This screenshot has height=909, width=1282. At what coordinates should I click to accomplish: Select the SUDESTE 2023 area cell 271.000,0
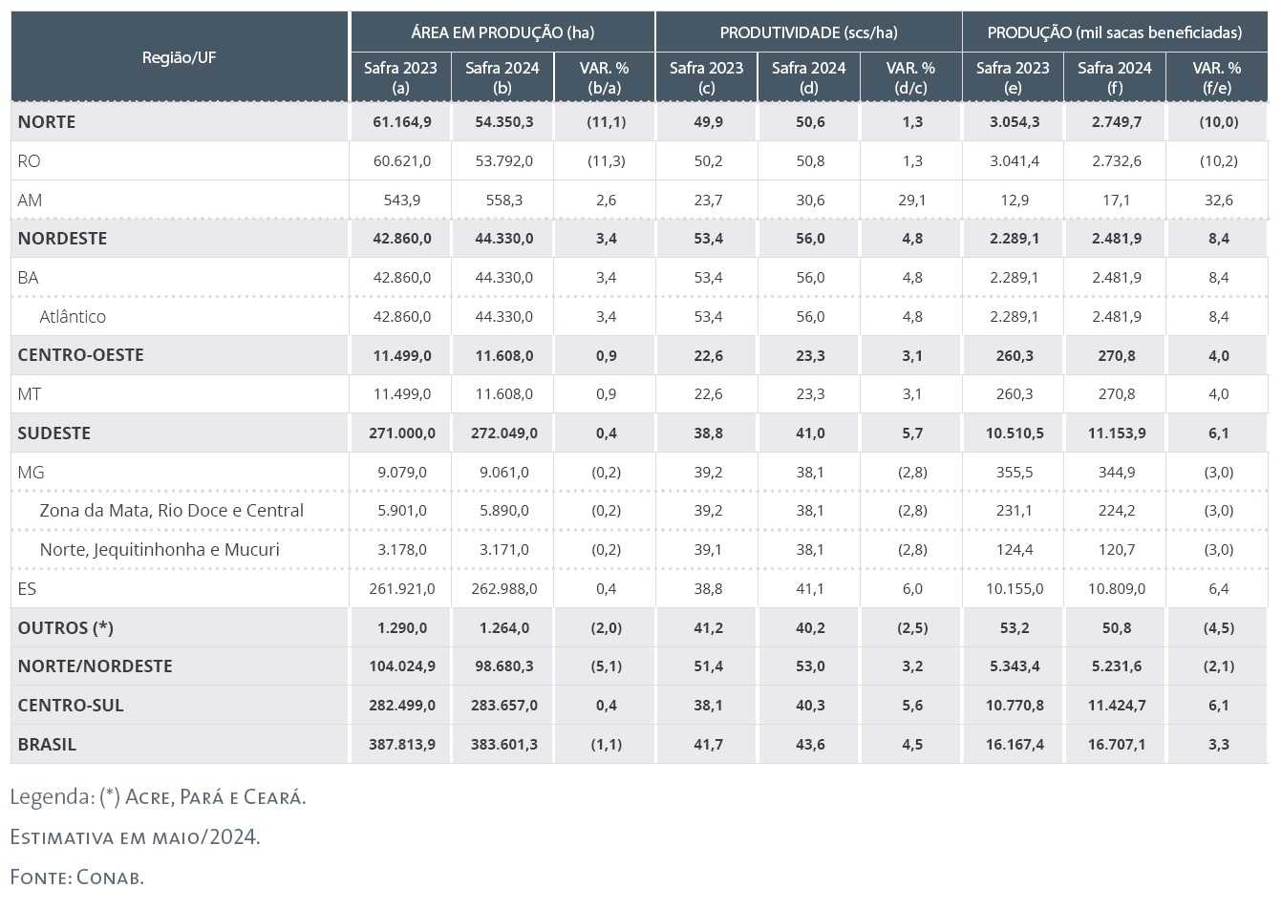pos(401,433)
